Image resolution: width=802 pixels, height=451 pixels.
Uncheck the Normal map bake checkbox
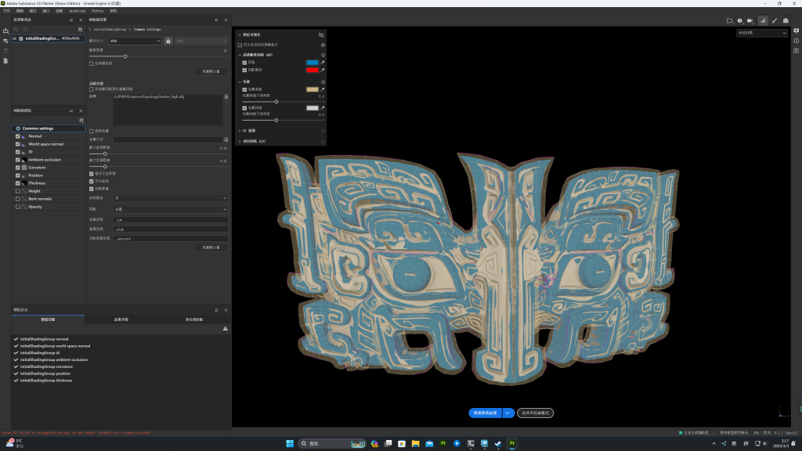[17, 136]
